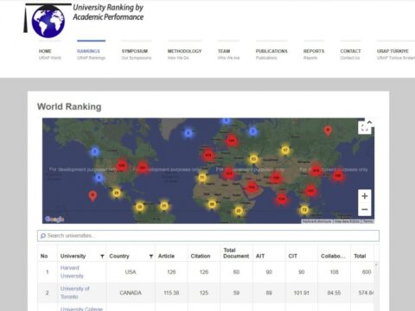Click the red cluster over China
415x311 pixels.
click(316, 170)
